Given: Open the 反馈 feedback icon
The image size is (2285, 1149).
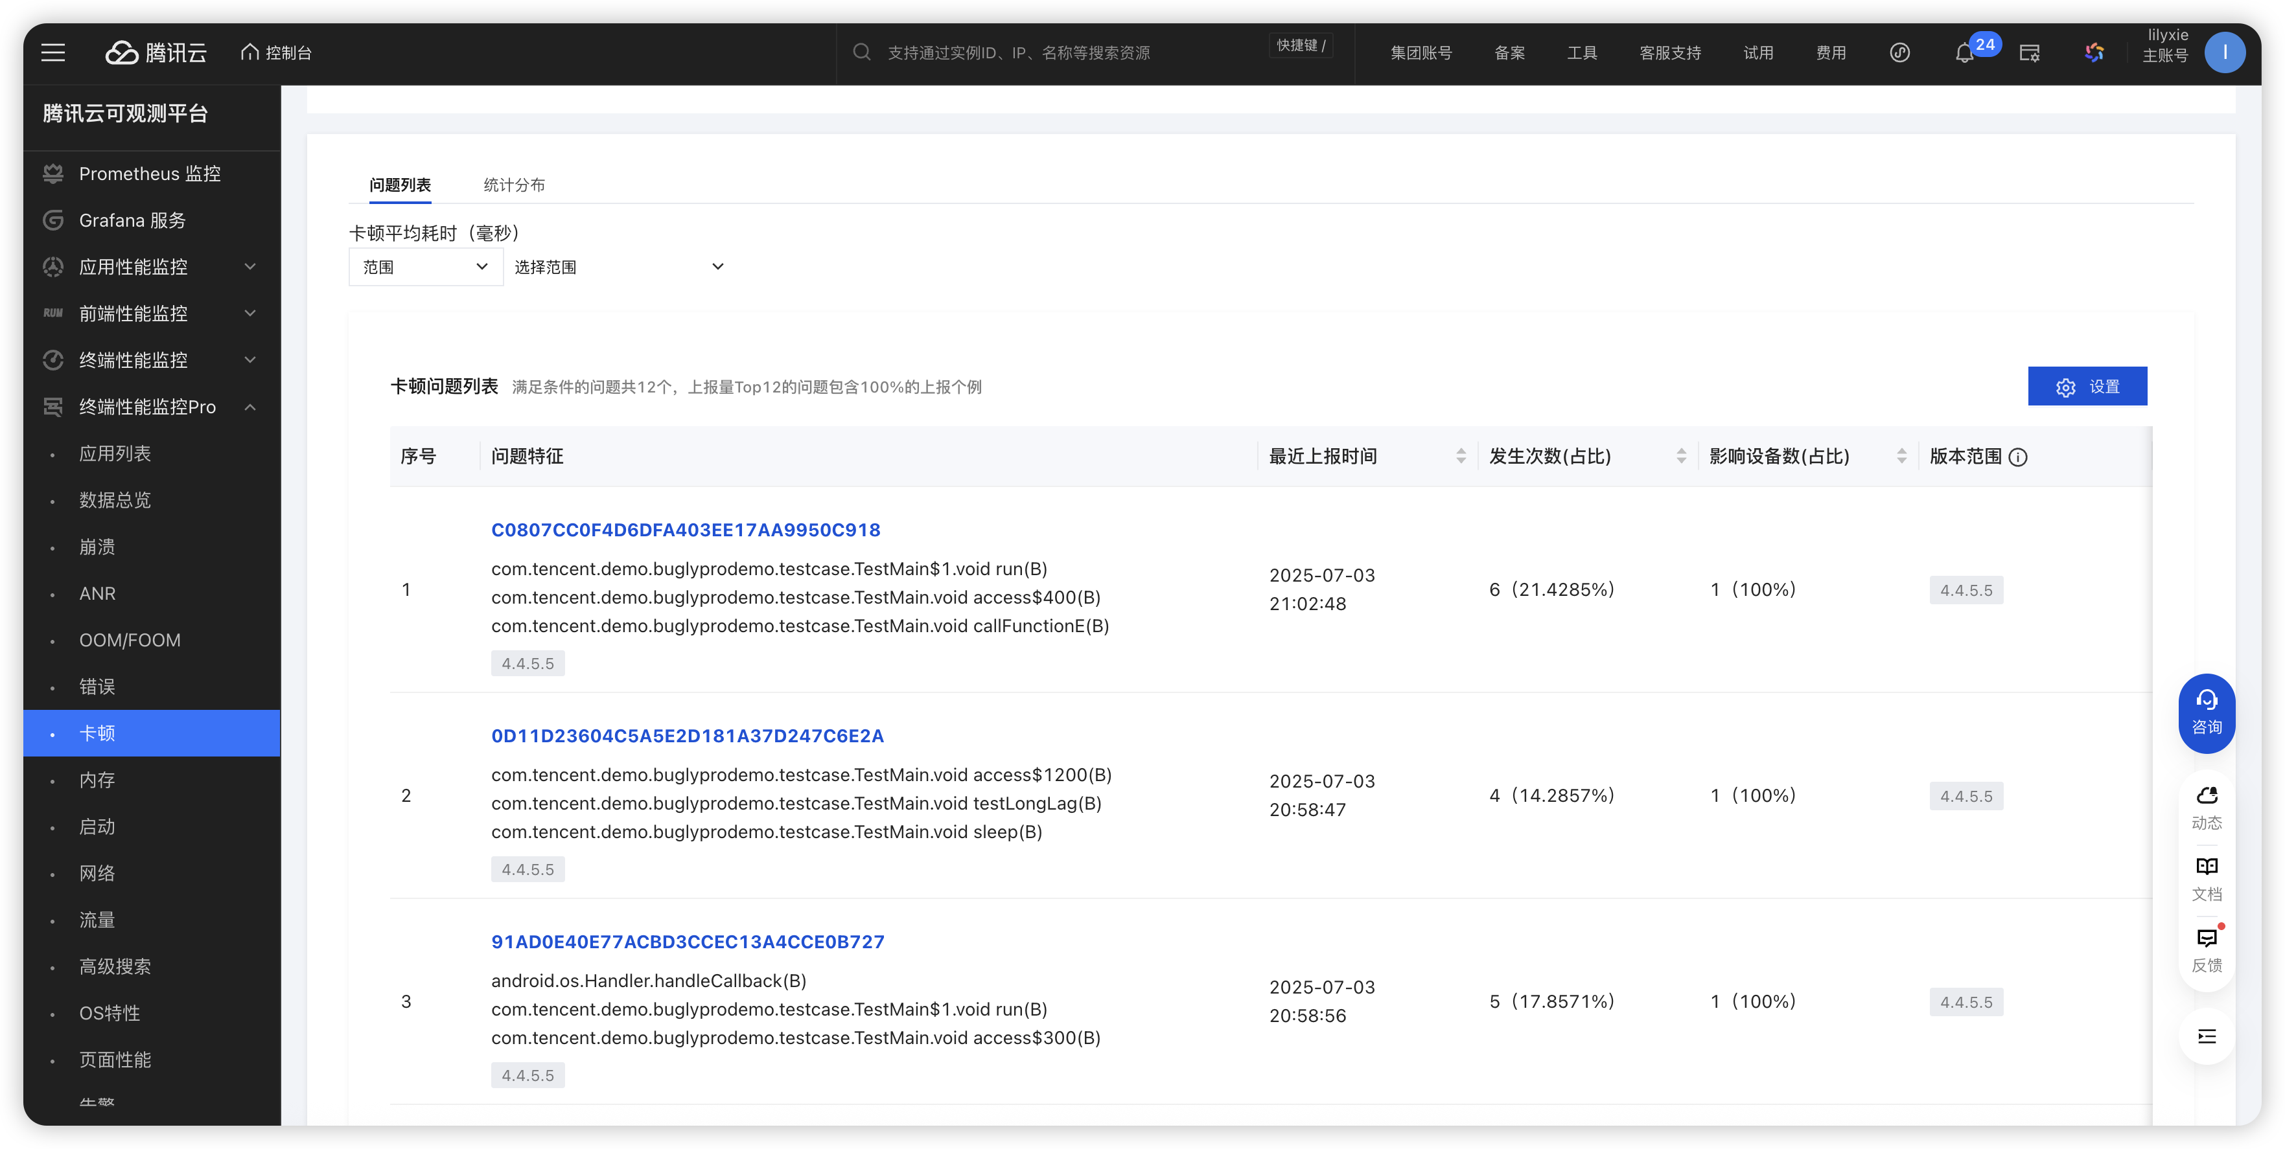Looking at the screenshot, I should (2207, 938).
